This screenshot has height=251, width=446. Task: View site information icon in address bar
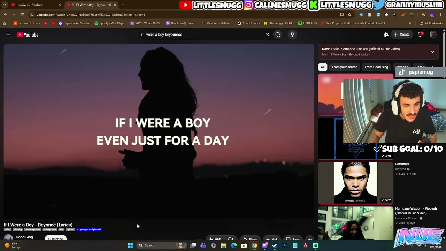pyautogui.click(x=32, y=15)
